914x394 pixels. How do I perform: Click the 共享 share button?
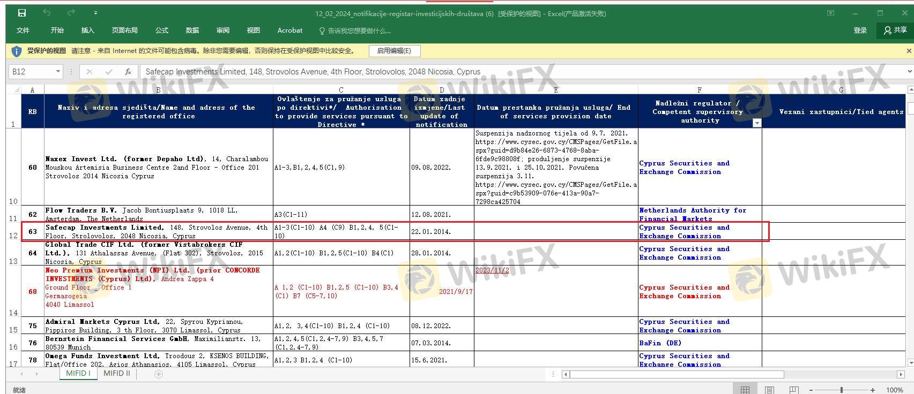point(895,31)
